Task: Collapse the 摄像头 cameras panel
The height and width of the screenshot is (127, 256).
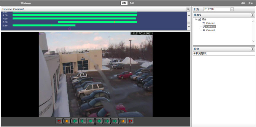Action: (252, 15)
